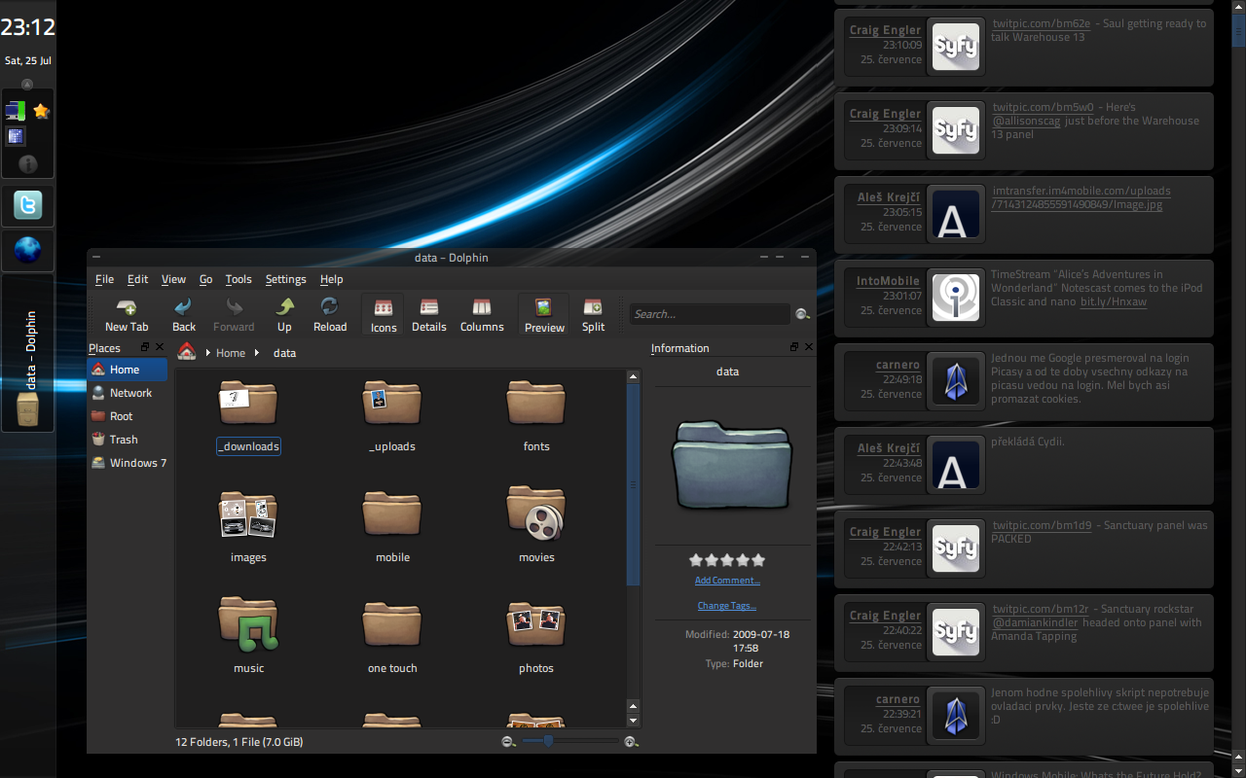The width and height of the screenshot is (1246, 778).
Task: Select the _uploads folder icon
Action: [392, 403]
